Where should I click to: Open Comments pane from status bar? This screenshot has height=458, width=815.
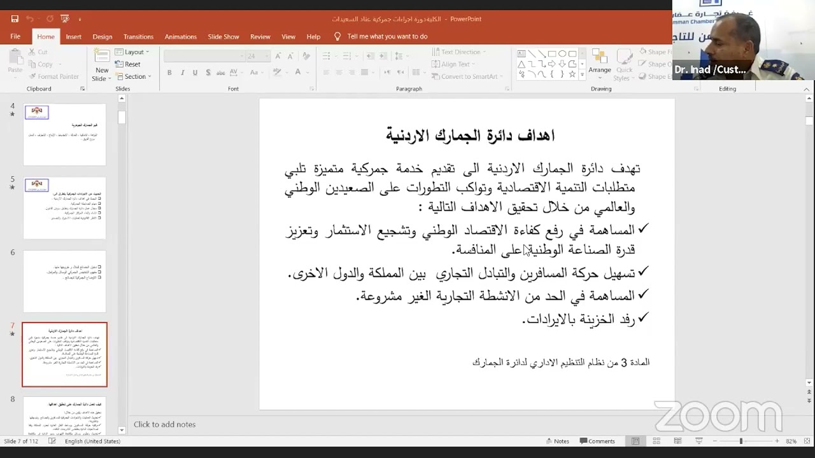597,441
